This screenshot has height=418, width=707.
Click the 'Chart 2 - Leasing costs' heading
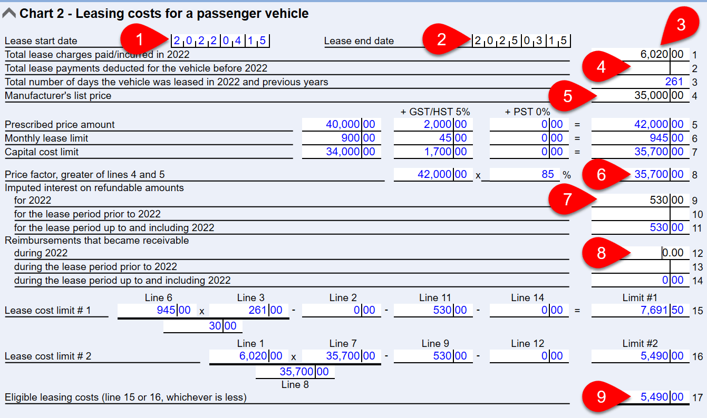164,14
